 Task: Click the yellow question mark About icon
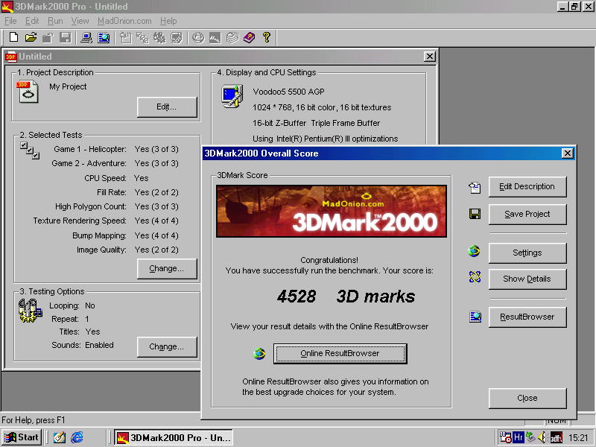(267, 37)
